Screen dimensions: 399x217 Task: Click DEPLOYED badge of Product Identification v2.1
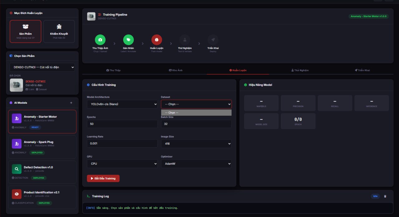44,203
